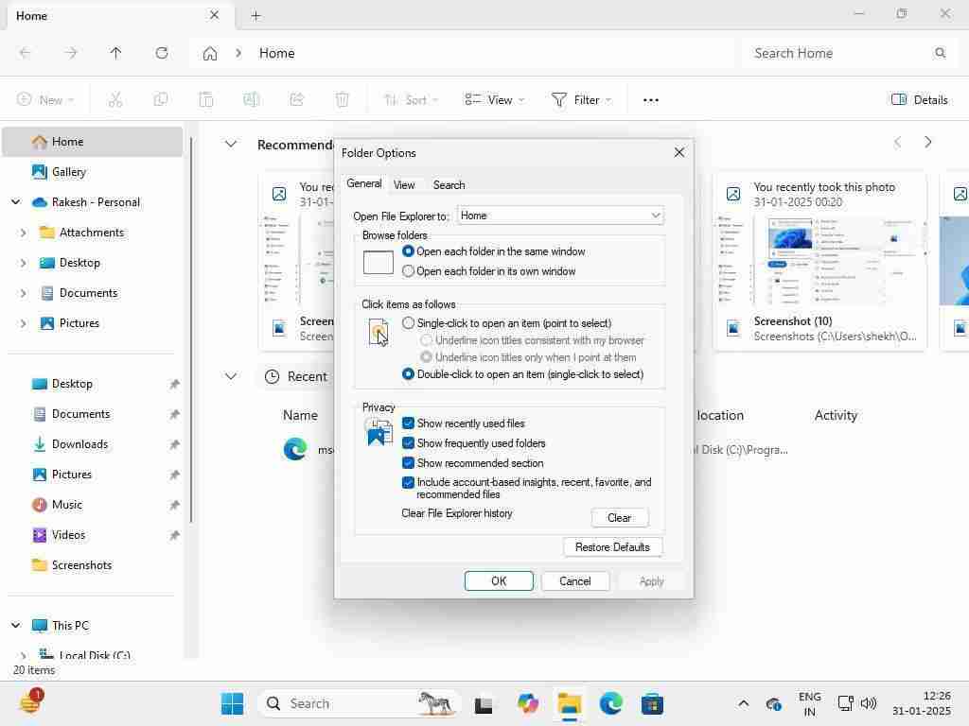Screen dimensions: 969x726
Task: Click the Refresh icon in navigation bar
Action: coord(162,53)
